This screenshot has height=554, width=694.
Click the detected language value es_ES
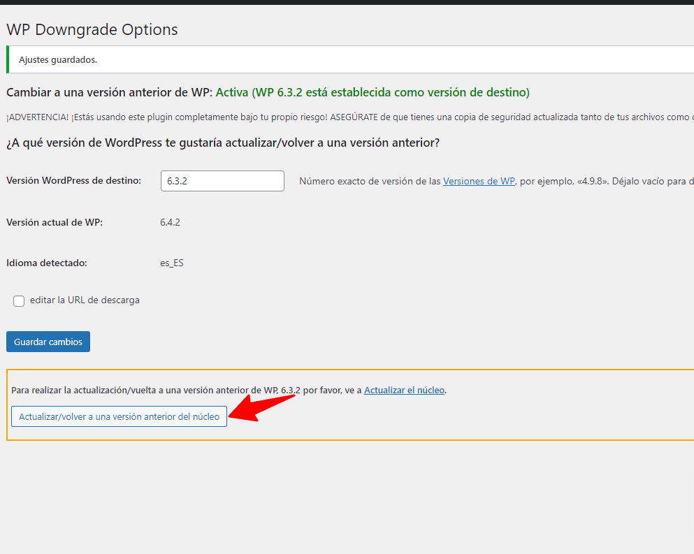point(172,263)
